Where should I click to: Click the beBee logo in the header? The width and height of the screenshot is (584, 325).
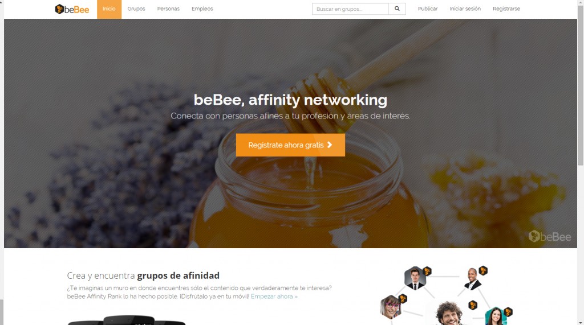click(72, 9)
